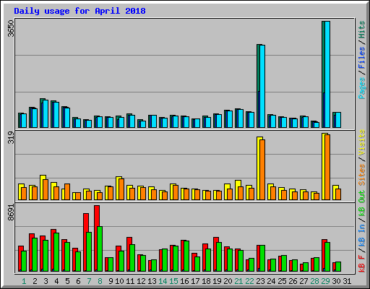This screenshot has height=289, width=370.
Task: Click day label 10 on the x-axis
Action: [119, 281]
